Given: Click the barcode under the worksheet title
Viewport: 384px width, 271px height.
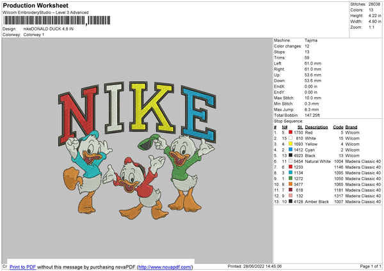Looking at the screenshot, I should pyautogui.click(x=56, y=20).
